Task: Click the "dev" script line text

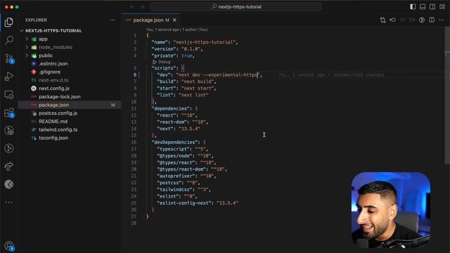Action: 210,75
